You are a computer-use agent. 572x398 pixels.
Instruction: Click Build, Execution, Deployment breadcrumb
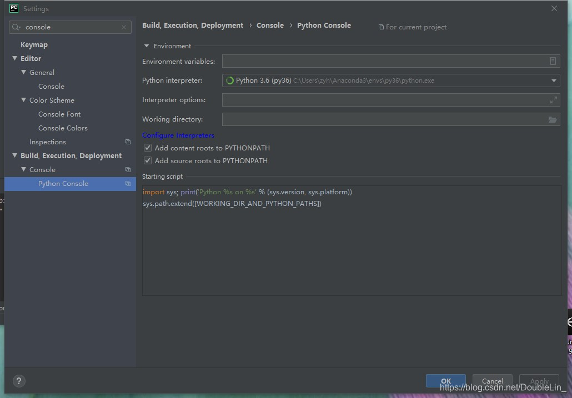193,25
